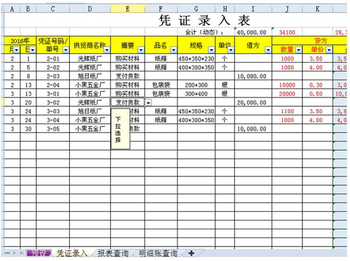Select debit cell 20,000.00
Image resolution: width=350 pixels, height=261 pixels.
coord(253,102)
